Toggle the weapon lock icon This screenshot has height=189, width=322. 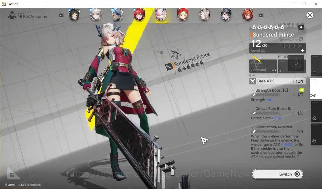tap(301, 27)
